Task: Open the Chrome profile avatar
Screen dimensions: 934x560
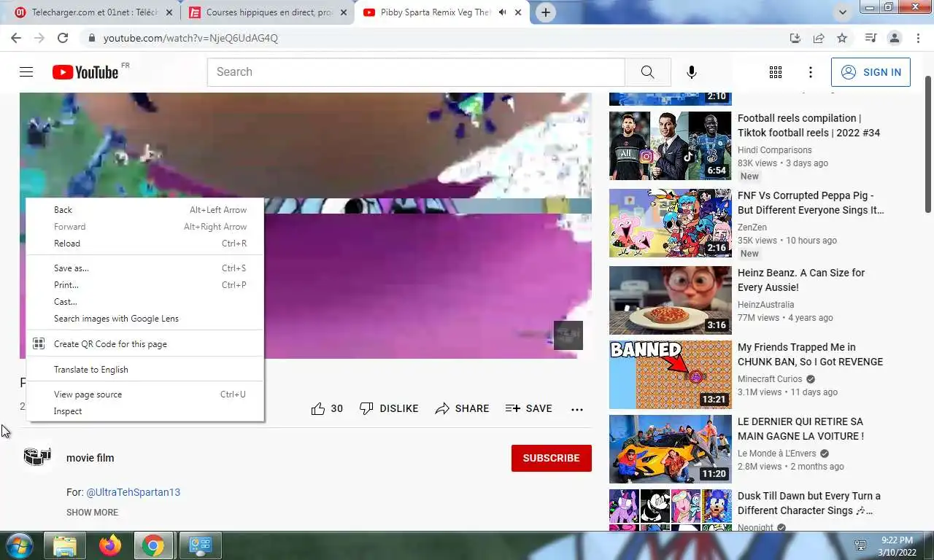Action: [x=894, y=38]
